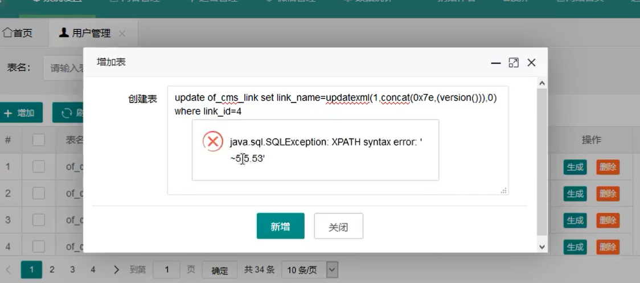Click 生成 button in row 3
640x283 pixels.
(x=575, y=220)
